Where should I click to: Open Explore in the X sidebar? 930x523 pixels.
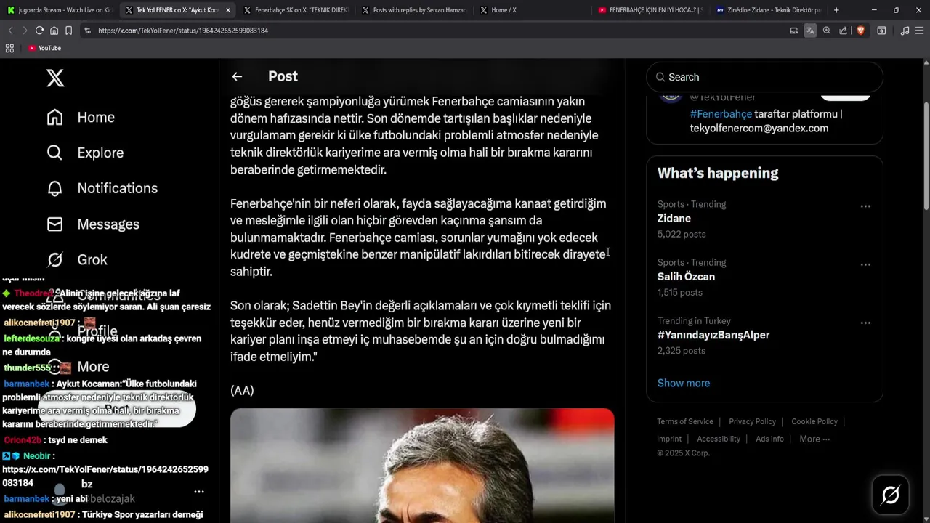(x=85, y=153)
